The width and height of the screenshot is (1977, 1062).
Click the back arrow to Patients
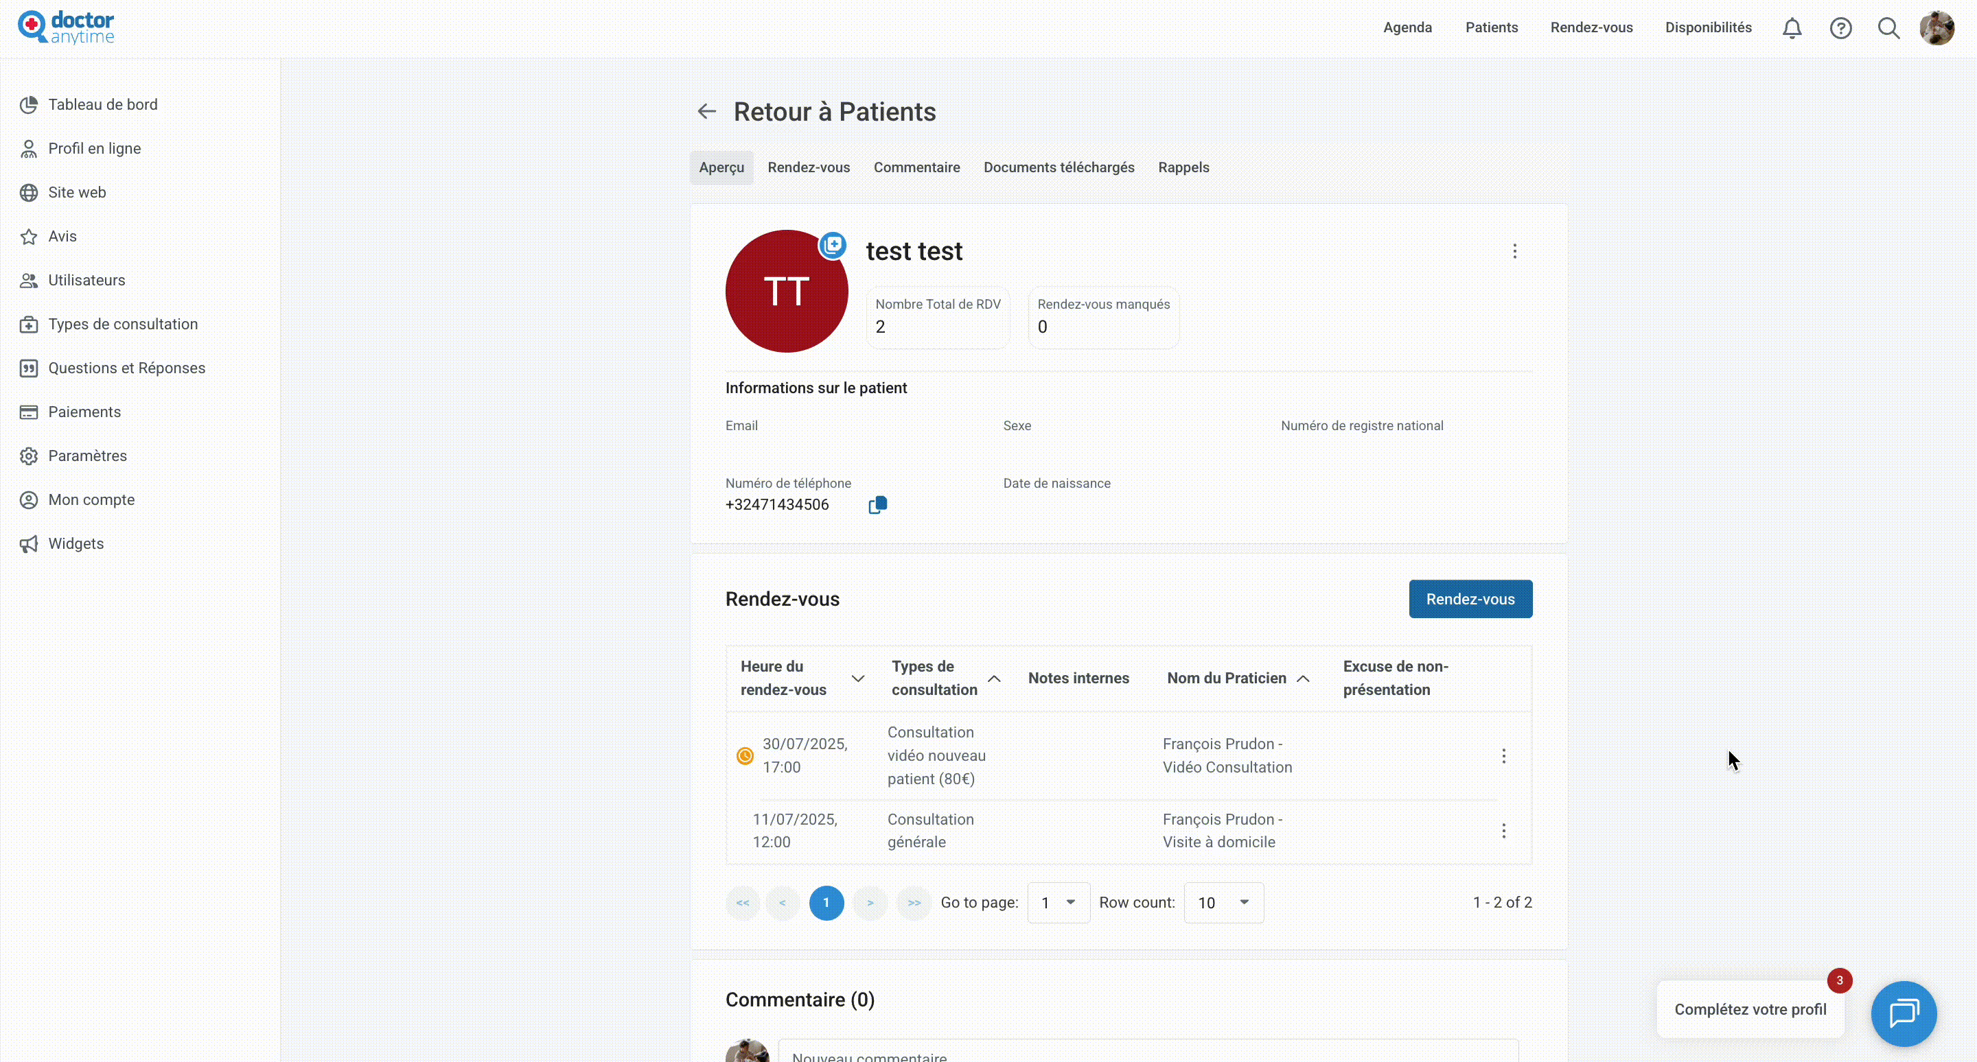click(706, 112)
